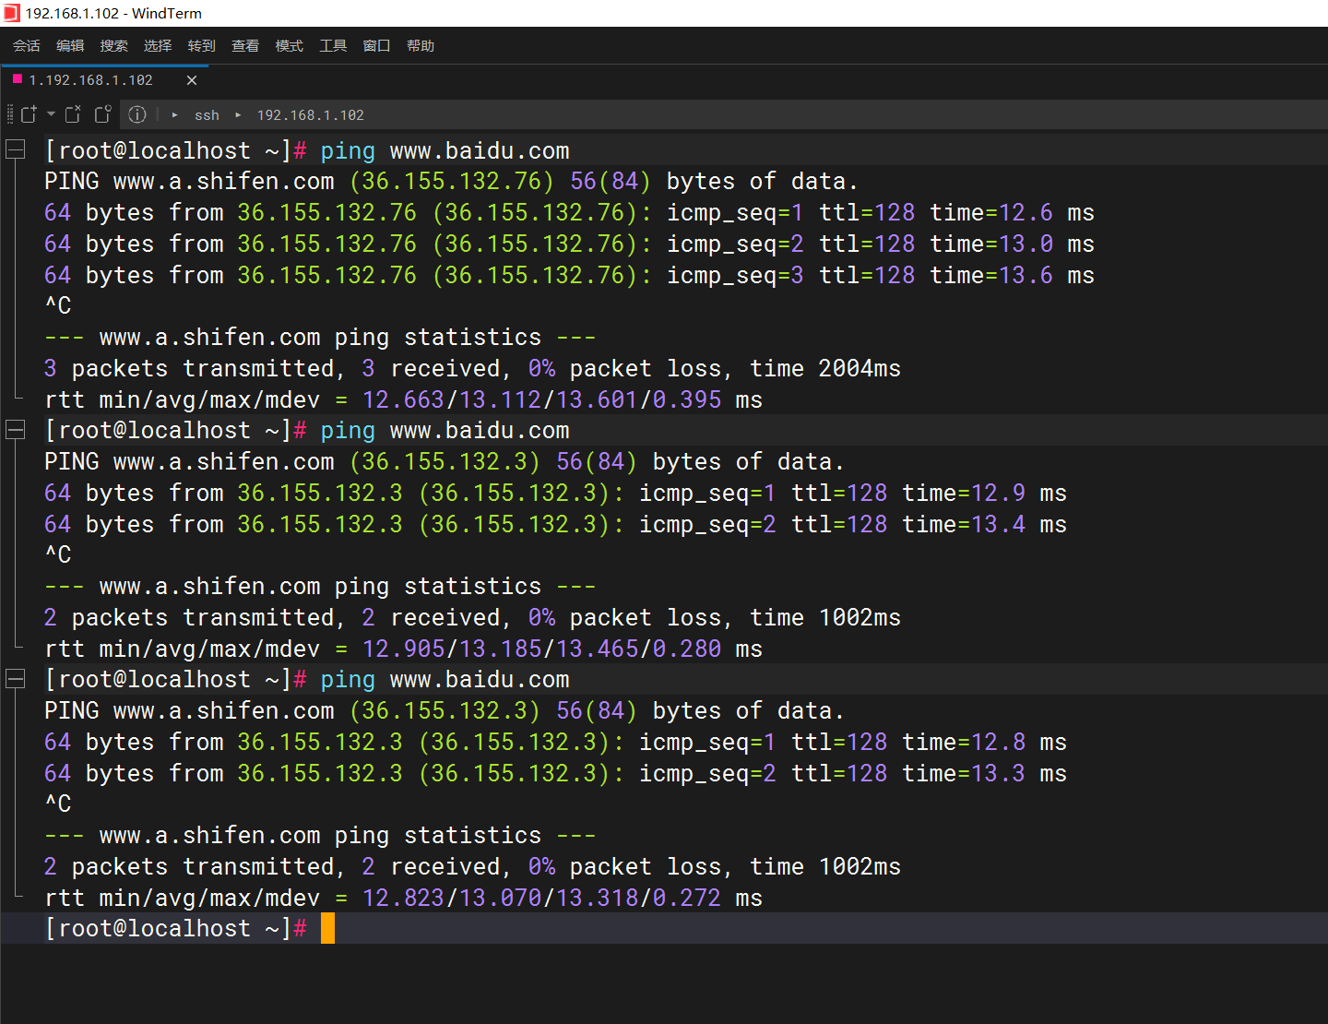Open the session info icon
1328x1024 pixels.
pos(137,114)
